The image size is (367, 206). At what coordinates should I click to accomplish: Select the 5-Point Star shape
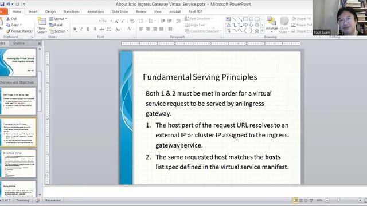257,30
